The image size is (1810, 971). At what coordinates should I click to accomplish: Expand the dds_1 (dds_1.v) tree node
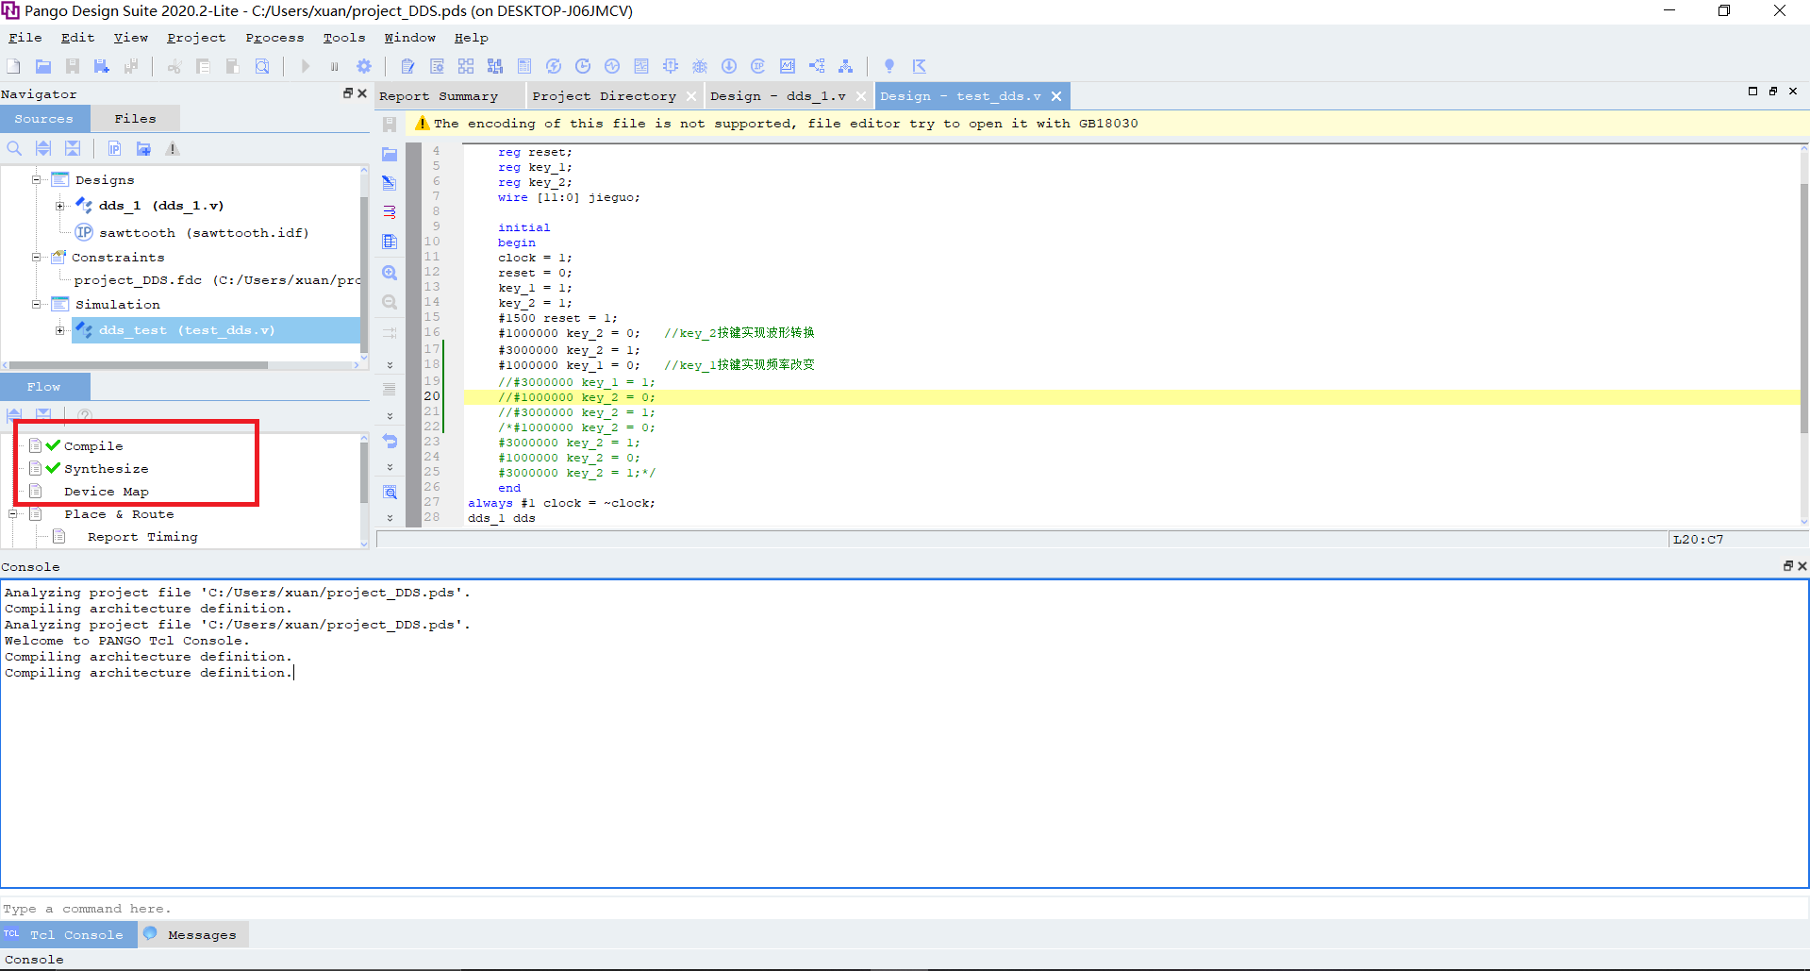pos(59,205)
